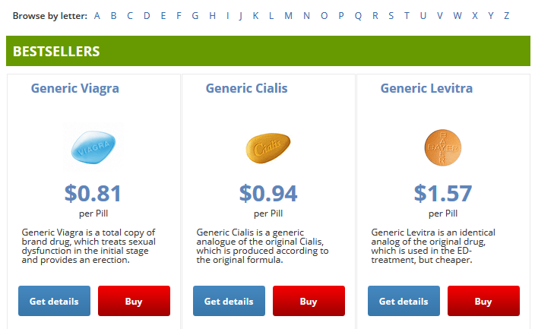Click the orange Levitra pill image
This screenshot has width=535, height=329.
(x=443, y=147)
